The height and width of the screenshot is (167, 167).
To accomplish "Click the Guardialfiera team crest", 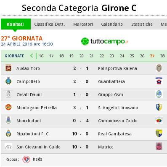I will pos(159,81).
